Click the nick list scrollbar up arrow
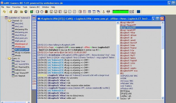 point(163,23)
